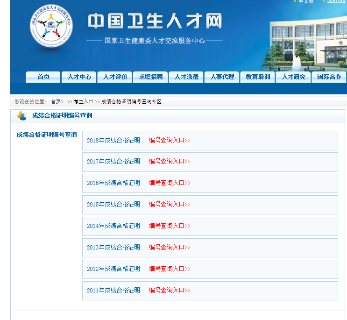Click the panel header 成绩合格证明编号查询 title
347x320 pixels.
pyautogui.click(x=62, y=115)
